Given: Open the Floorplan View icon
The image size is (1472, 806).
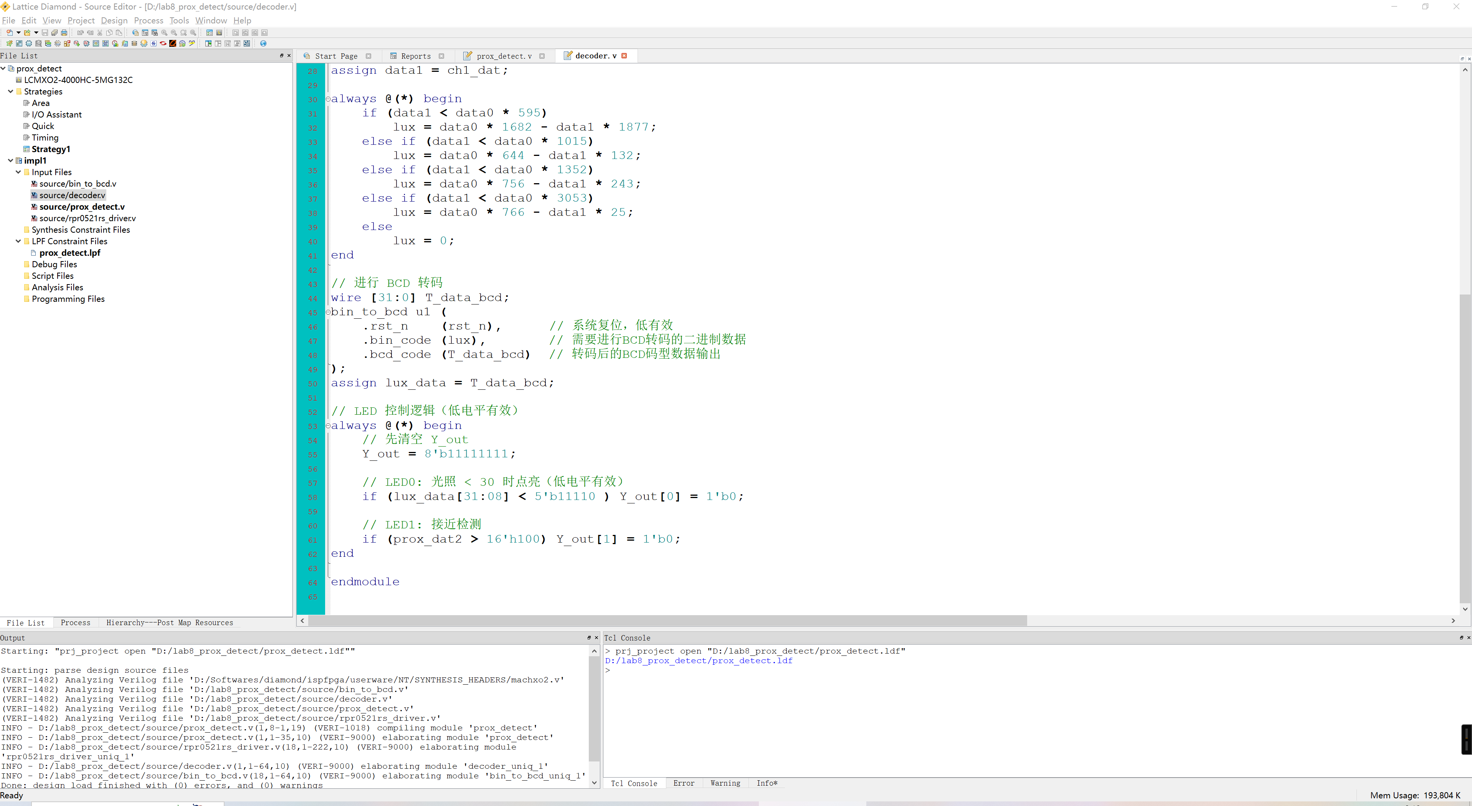Looking at the screenshot, I should [96, 43].
